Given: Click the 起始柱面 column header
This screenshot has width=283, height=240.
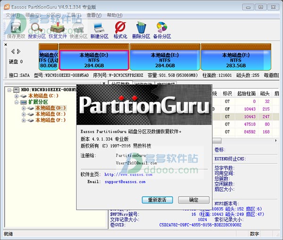Looking at the screenshot, I should (x=246, y=94).
